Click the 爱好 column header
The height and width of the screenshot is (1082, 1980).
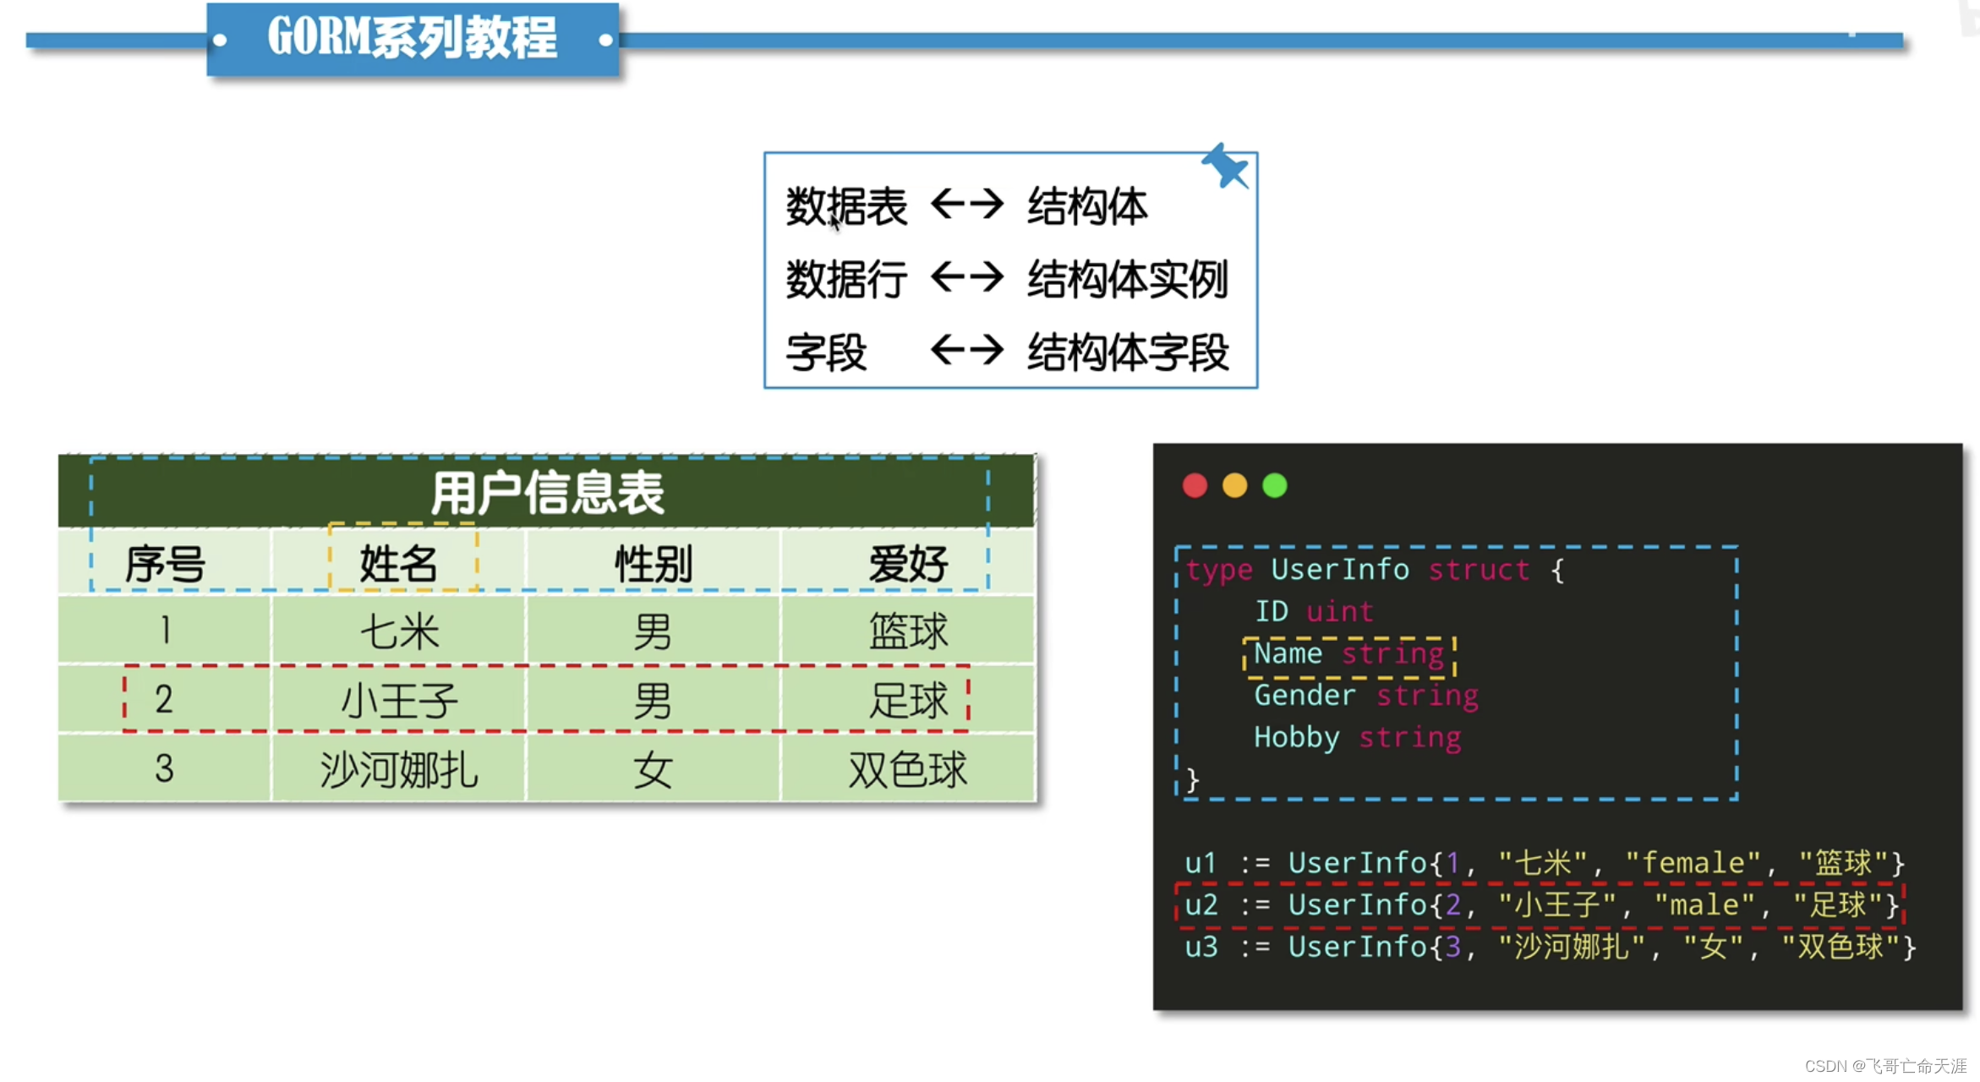(908, 563)
